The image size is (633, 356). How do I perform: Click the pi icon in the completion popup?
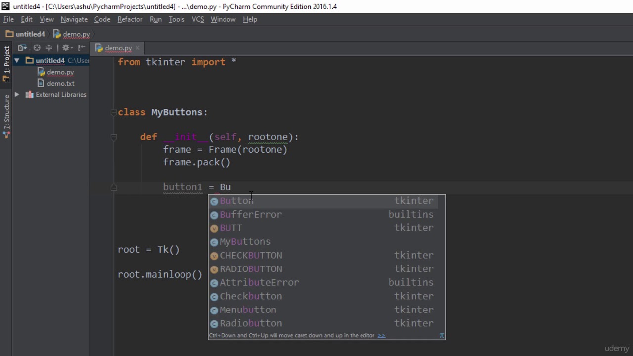(x=442, y=335)
